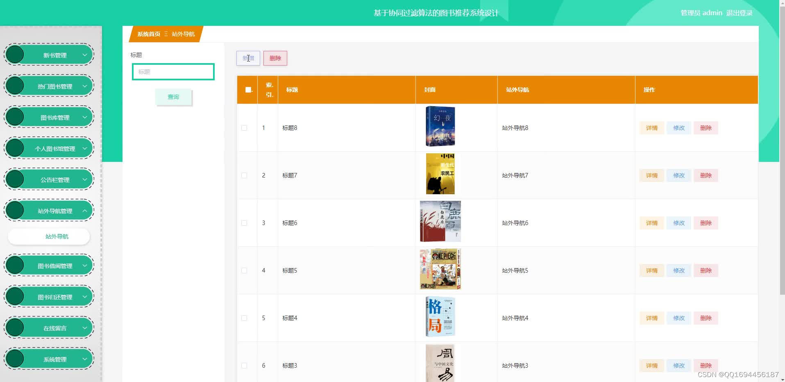Open 详情 for row 标题7
This screenshot has width=785, height=382.
pos(652,175)
